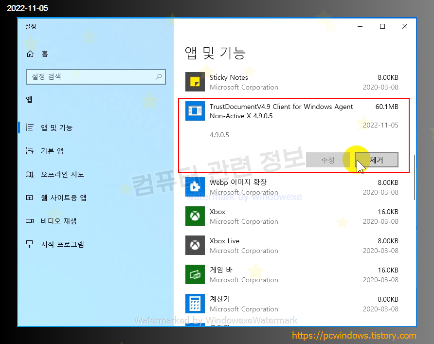Viewport: 434px width, 344px height.
Task: Open the 앱 및 기능 sidebar page
Action: coord(95,127)
